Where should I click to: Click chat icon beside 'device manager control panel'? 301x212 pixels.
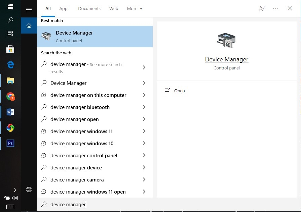pos(44,155)
